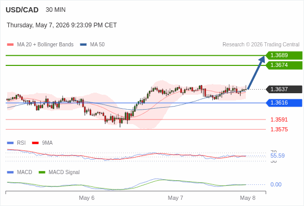
Task: Click the 1.3616 blue pivot price tag
Action: [x=284, y=103]
